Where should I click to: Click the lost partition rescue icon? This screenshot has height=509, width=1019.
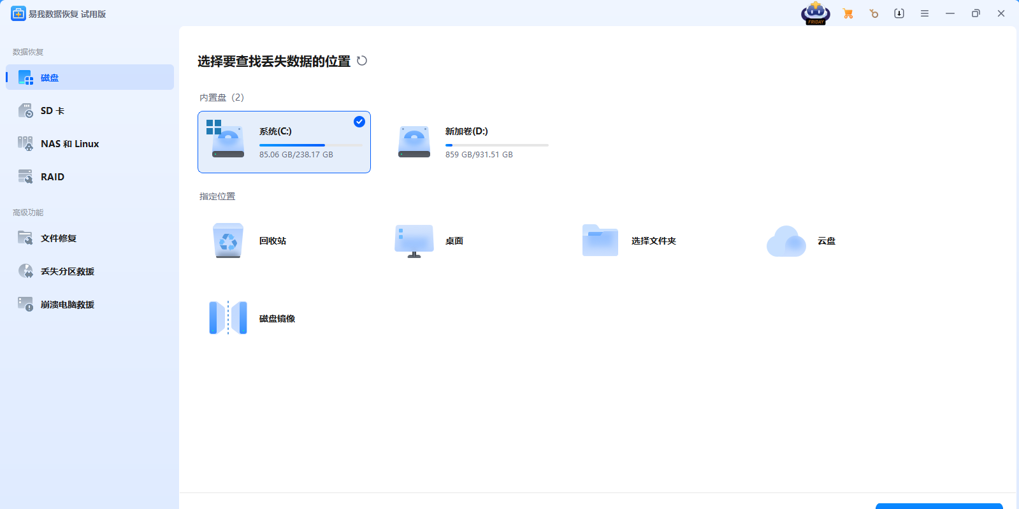25,271
